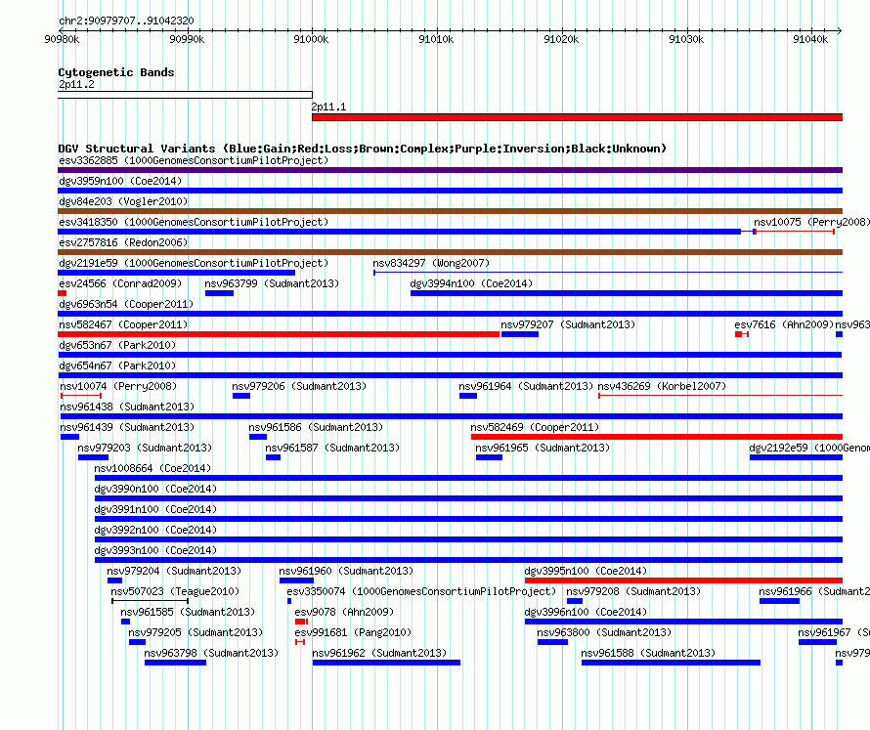Open nsv961960 (Sudmant2013) label
The height and width of the screenshot is (730, 870).
tap(346, 571)
